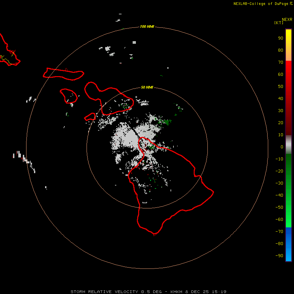Click the -20 value on velocity scale

coord(279,171)
